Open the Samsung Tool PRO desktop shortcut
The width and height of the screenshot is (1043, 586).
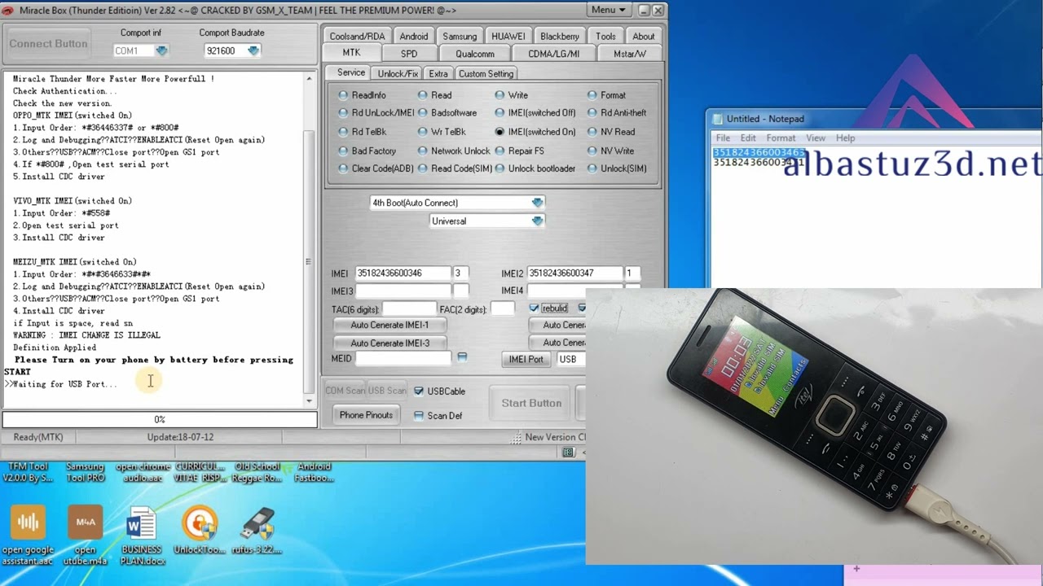tap(85, 473)
